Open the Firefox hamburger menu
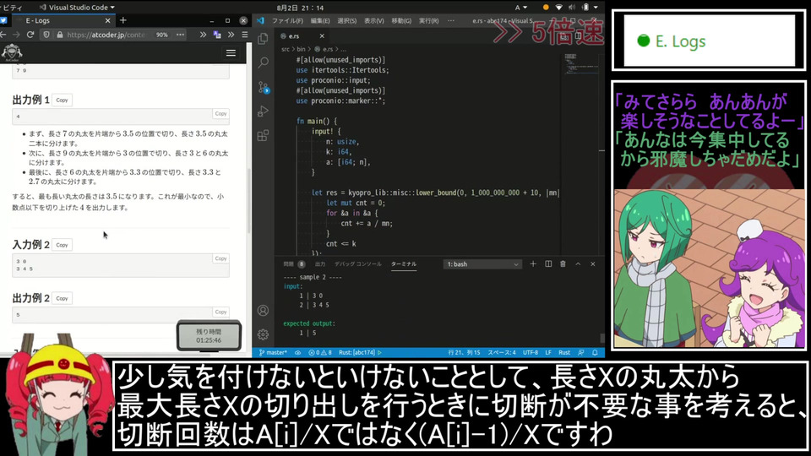Viewport: 811px width, 456px height. [x=245, y=35]
